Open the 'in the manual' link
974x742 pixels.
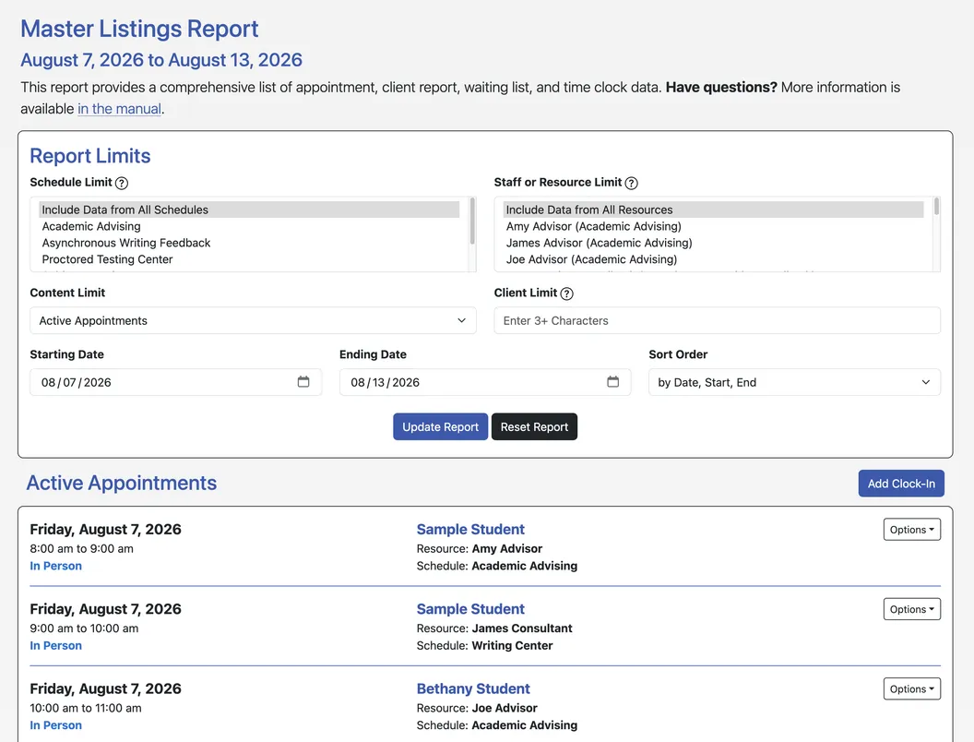[x=119, y=109]
